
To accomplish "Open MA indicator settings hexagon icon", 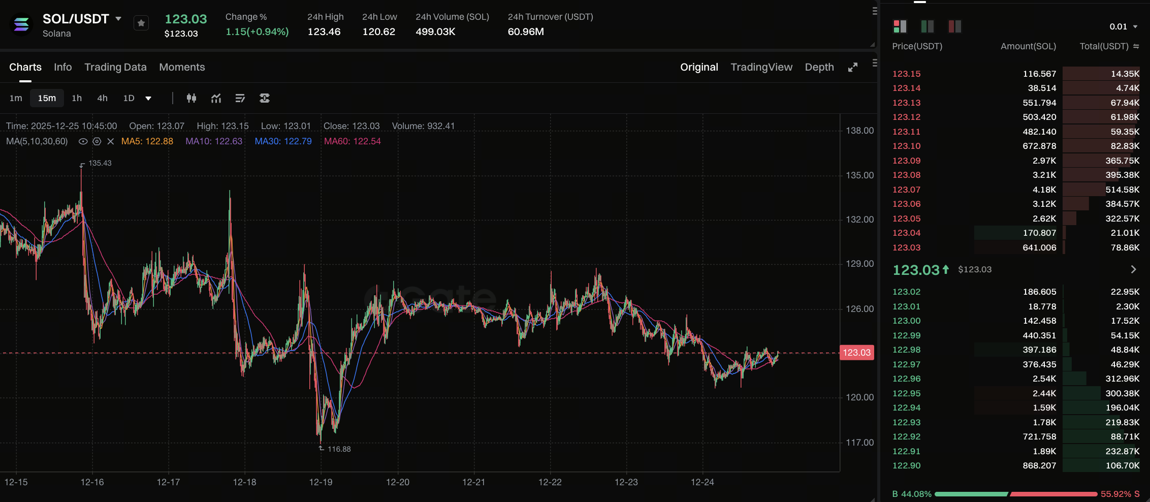I will tap(97, 141).
